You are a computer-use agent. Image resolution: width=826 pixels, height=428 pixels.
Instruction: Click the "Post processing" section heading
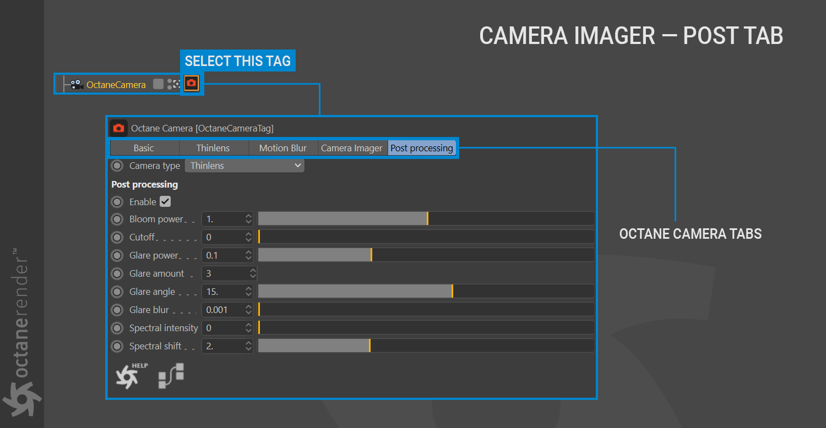[145, 184]
